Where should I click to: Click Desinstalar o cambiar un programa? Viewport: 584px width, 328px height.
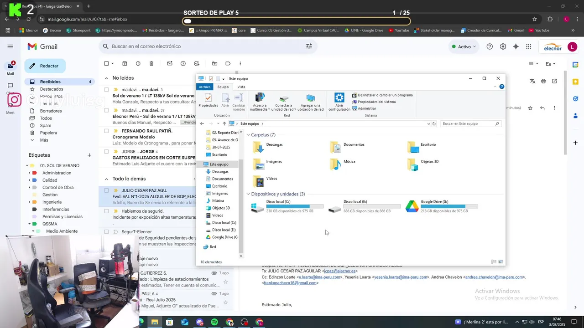point(382,95)
